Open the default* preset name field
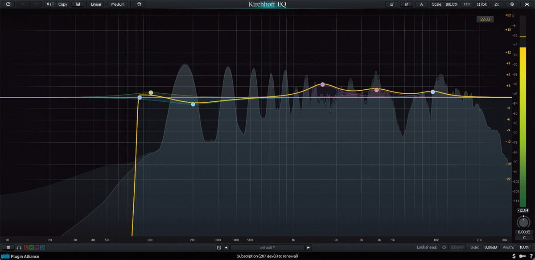 pos(267,247)
